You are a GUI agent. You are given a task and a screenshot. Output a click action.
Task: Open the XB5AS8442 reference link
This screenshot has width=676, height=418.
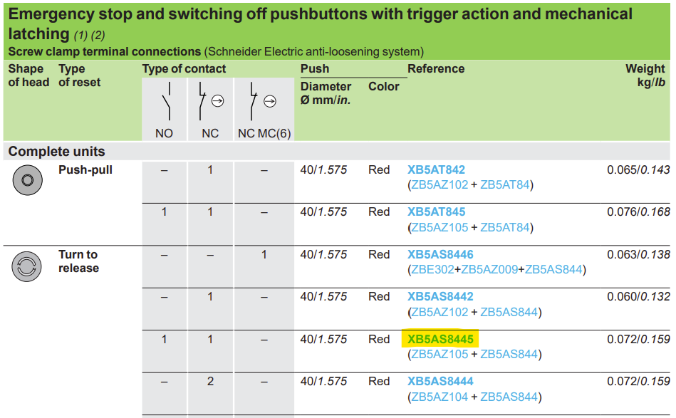click(x=440, y=297)
